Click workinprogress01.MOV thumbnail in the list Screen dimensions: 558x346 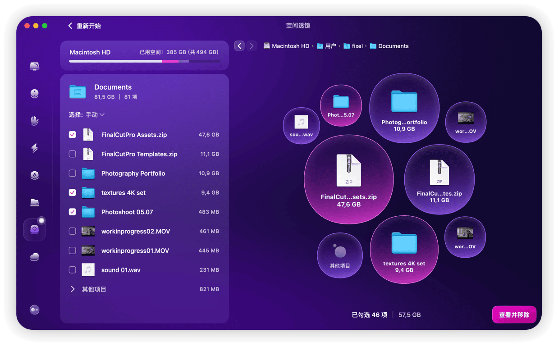[x=88, y=250]
